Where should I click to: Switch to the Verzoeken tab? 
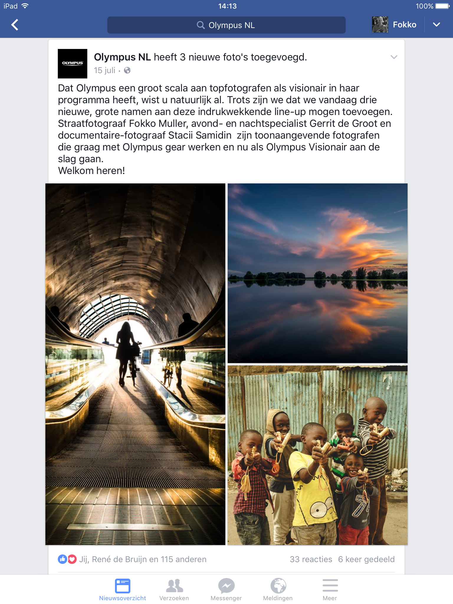point(174,590)
